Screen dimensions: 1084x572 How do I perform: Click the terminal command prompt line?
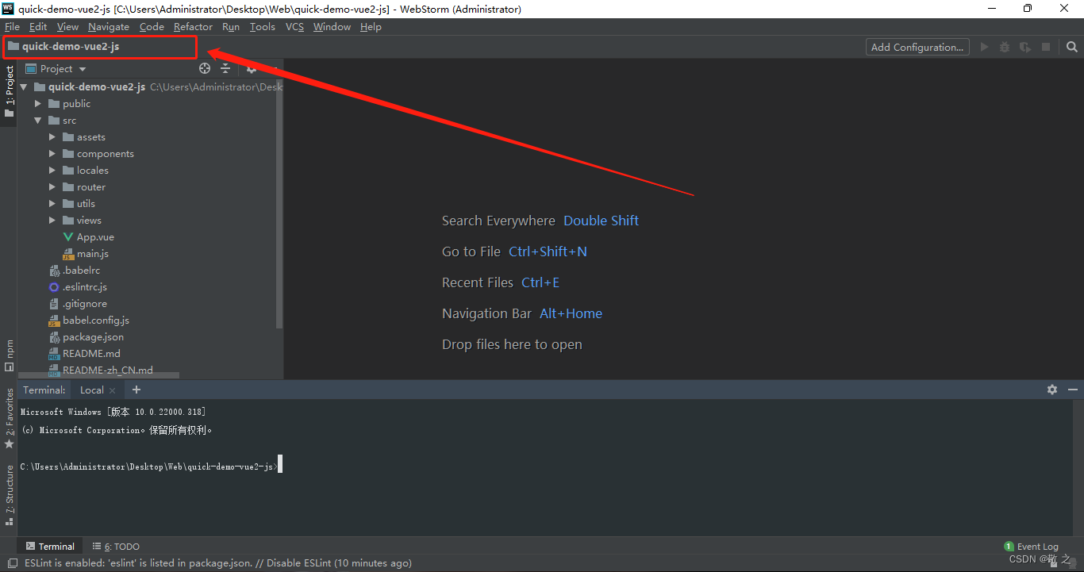151,466
